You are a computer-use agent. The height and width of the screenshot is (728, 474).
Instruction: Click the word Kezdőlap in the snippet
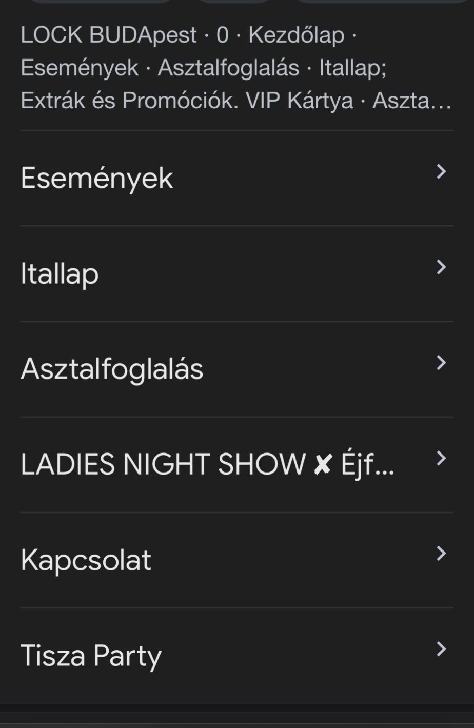[296, 35]
